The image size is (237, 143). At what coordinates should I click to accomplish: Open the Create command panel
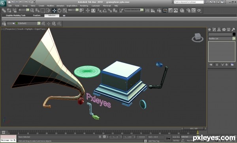(209, 30)
